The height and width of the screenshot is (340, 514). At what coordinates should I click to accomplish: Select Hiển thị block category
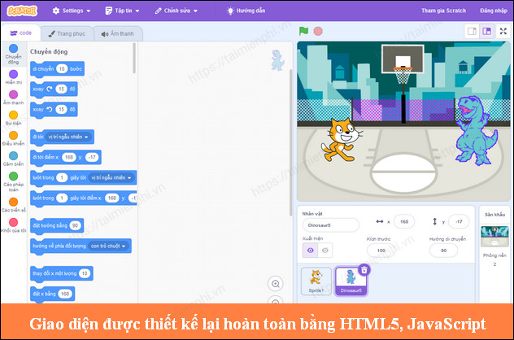[x=13, y=77]
